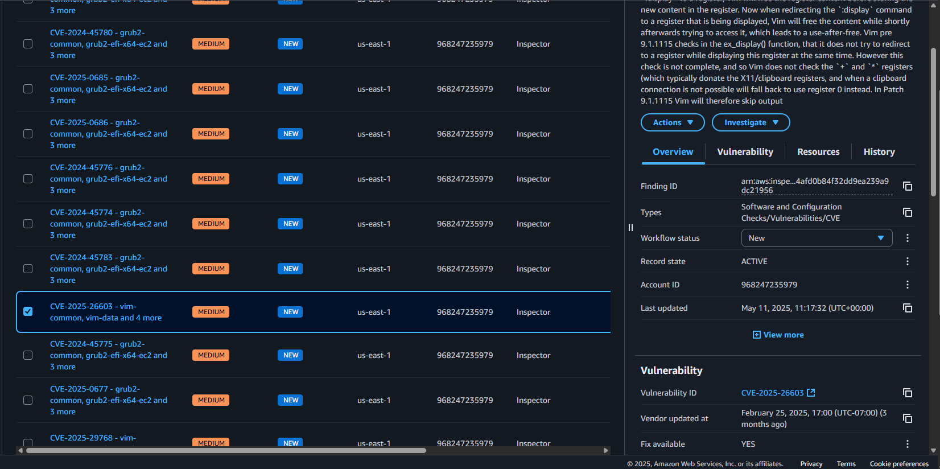The image size is (940, 469).
Task: Copy the Vendor updated at value
Action: click(x=908, y=418)
